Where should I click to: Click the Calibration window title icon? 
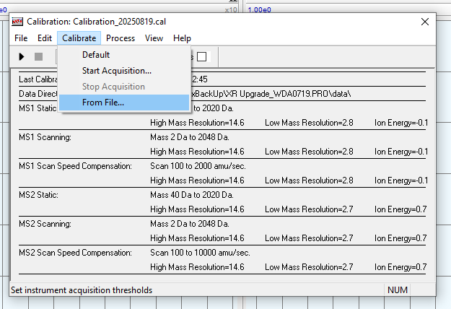[17, 22]
